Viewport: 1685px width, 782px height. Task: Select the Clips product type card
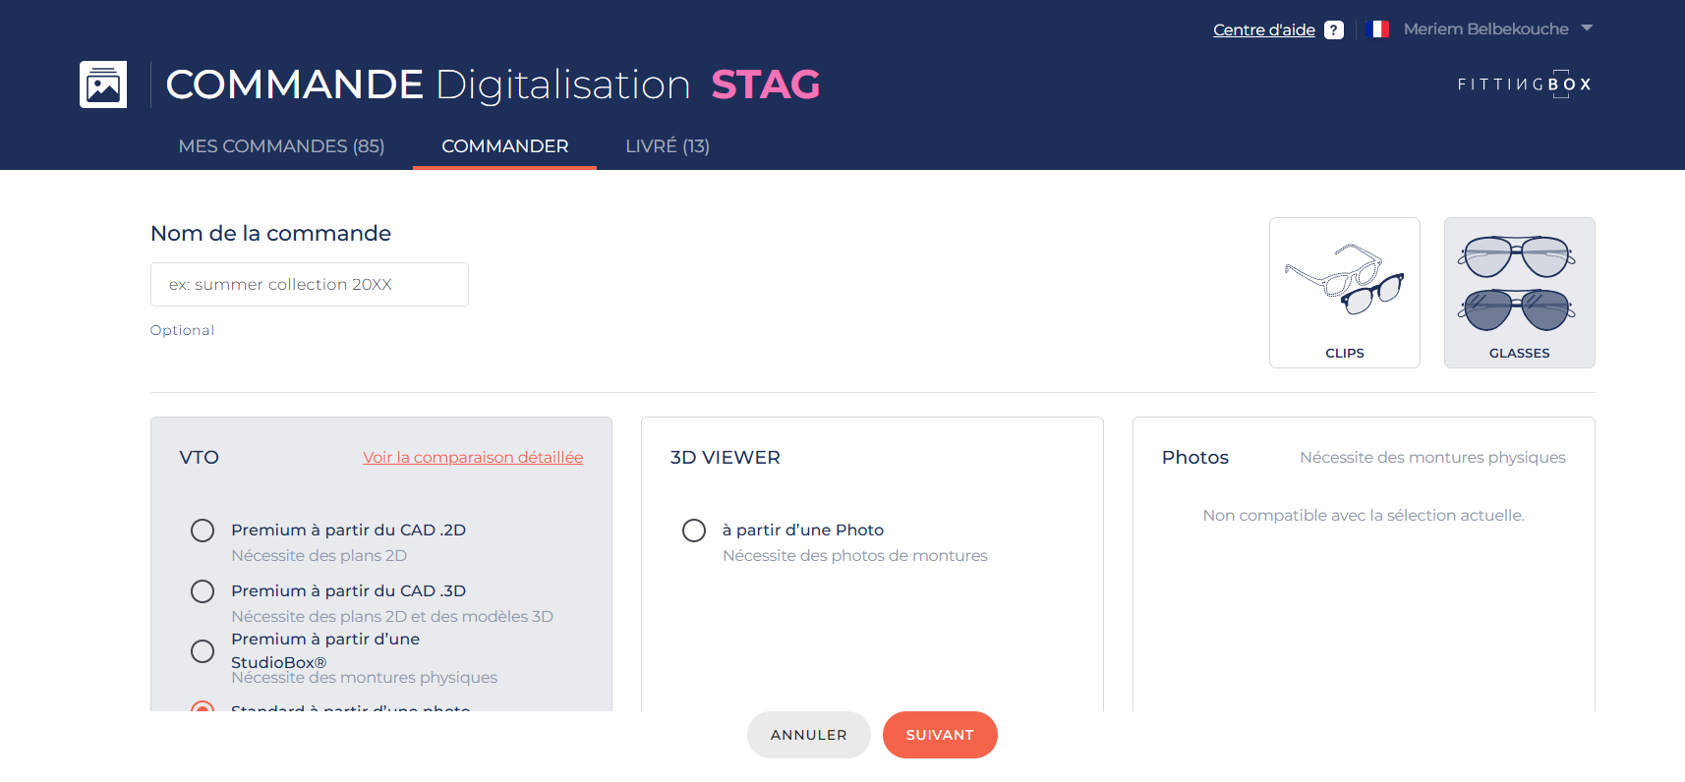1344,293
